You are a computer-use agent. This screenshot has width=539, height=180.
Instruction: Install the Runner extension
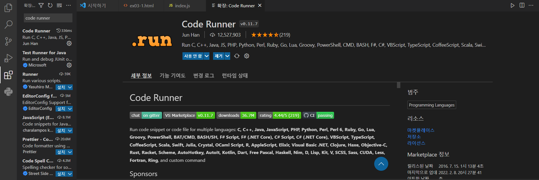click(x=61, y=87)
